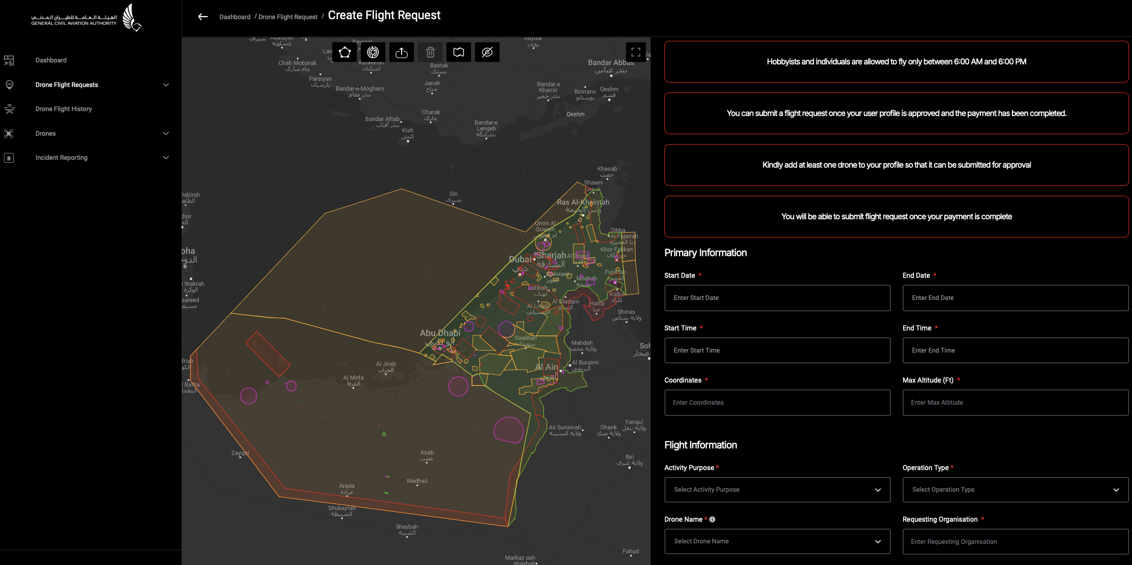Open Drone Flight History page
The height and width of the screenshot is (565, 1132).
(x=63, y=109)
